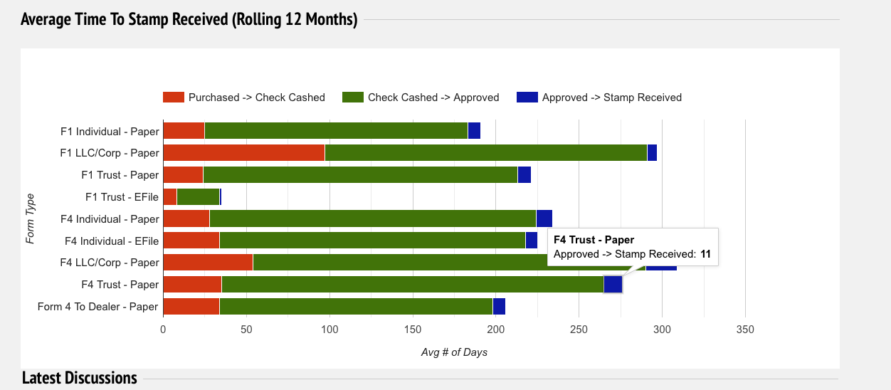Click the green segment of F4 Trust - Paper

click(x=412, y=285)
